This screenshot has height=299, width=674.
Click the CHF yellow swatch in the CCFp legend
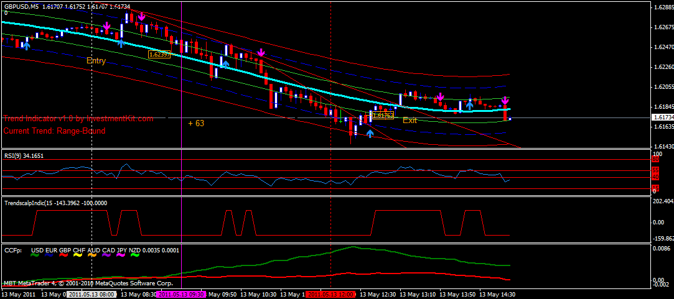79,255
